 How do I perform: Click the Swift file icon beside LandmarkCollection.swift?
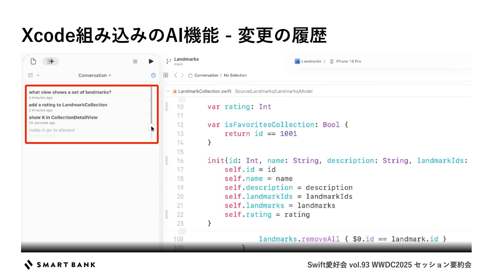point(174,91)
